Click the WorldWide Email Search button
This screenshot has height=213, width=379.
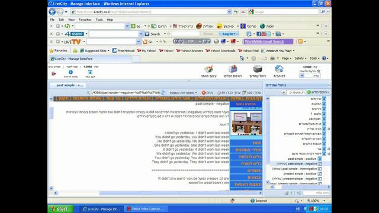click(x=268, y=41)
